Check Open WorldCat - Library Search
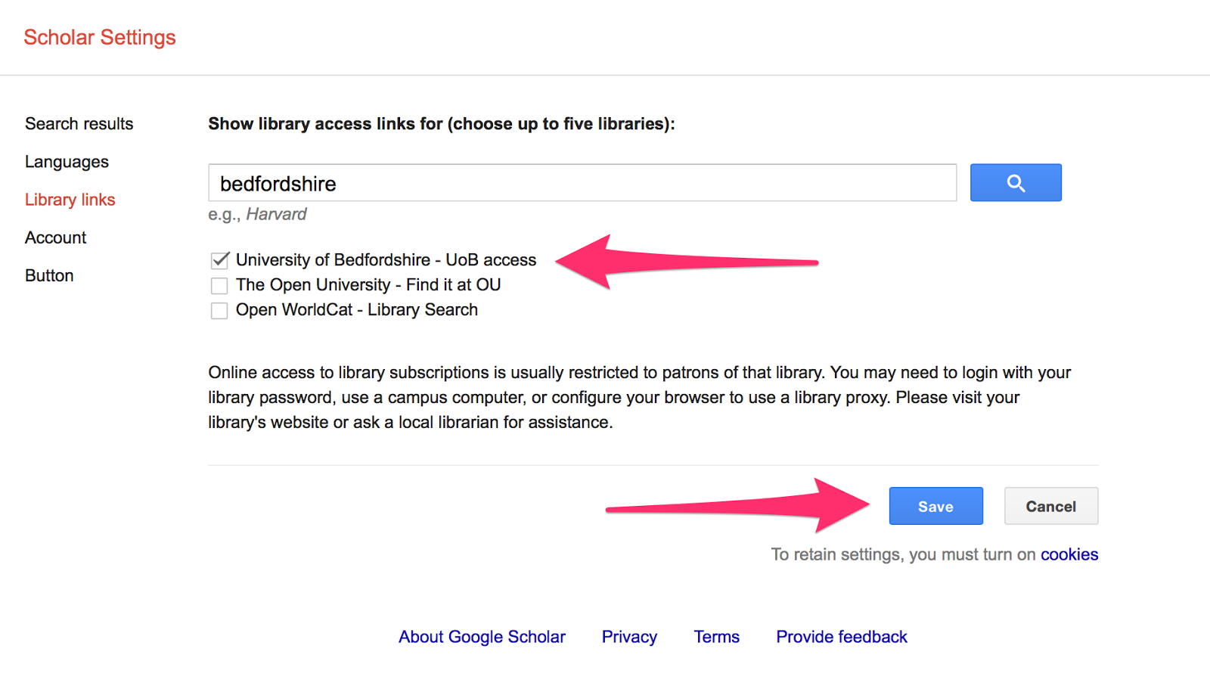 (219, 310)
